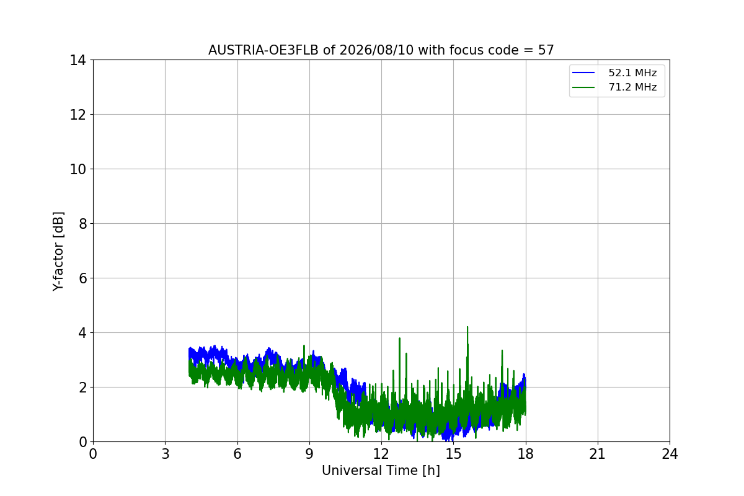The height and width of the screenshot is (496, 744).
Task: Click the end of the traces at 18 hours
Action: (x=525, y=403)
